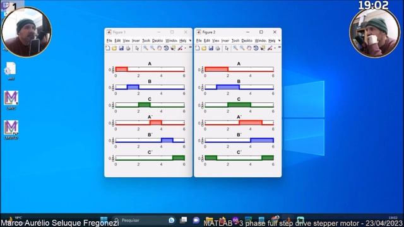Click Open File icon in Figure 2 toolbar
404x227 pixels.
(x=204, y=48)
